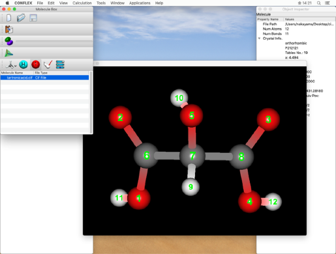The height and width of the screenshot is (254, 336).
Task: Click the Property Name column header
Action: pos(268,20)
